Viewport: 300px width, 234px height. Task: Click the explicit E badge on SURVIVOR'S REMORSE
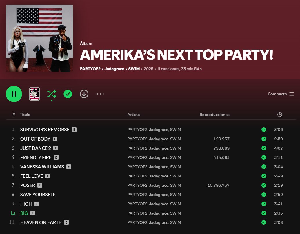click(x=74, y=130)
